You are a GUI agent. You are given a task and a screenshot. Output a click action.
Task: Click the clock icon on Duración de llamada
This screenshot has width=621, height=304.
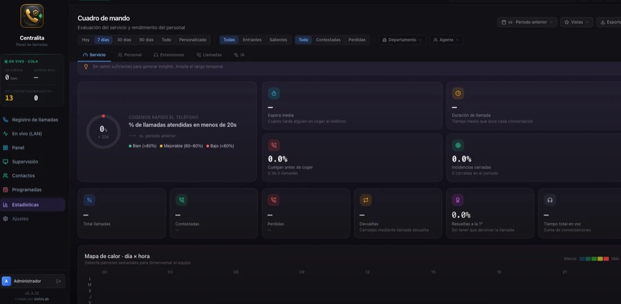[x=458, y=94]
